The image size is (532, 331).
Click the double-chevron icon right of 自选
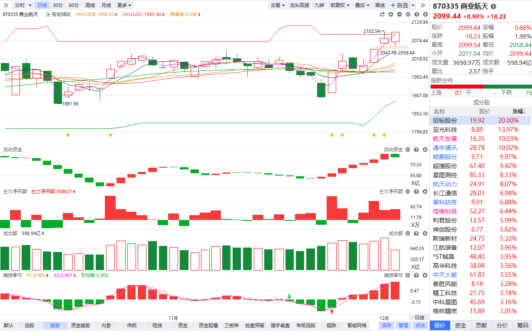point(423,5)
